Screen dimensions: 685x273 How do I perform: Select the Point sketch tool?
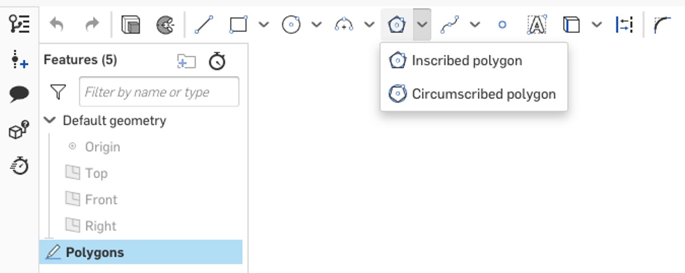pos(502,24)
